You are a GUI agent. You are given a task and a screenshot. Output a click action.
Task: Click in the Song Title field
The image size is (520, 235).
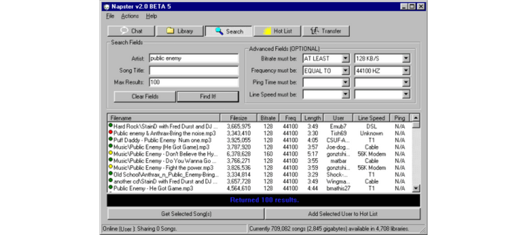point(193,70)
